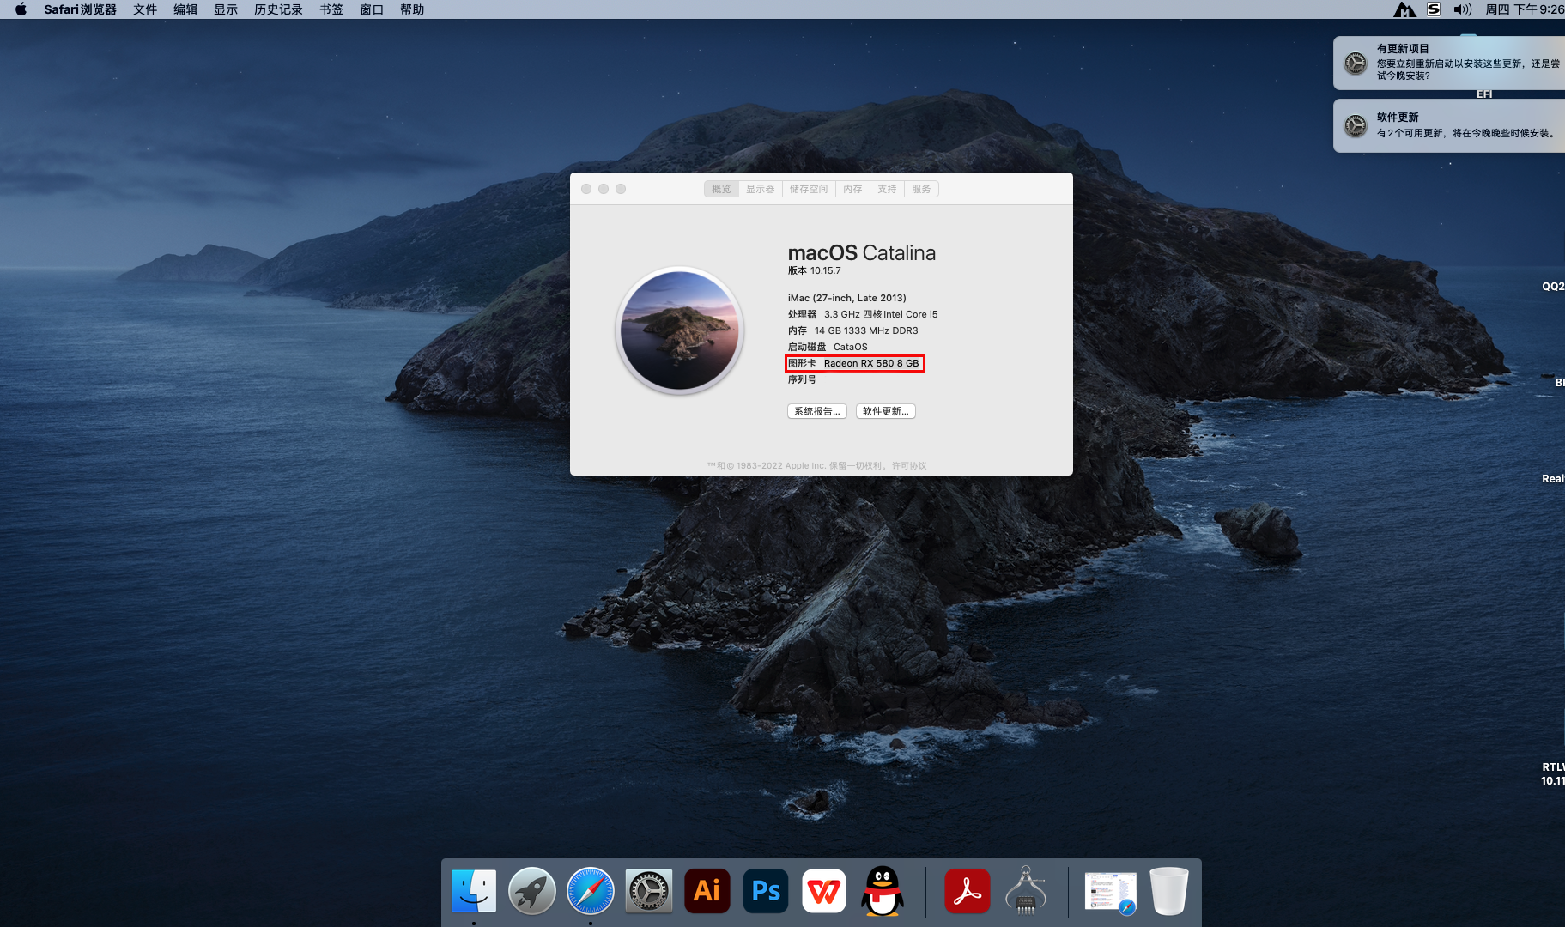1565x927 pixels.
Task: Click the 软件更新 notification banner
Action: 1449,125
